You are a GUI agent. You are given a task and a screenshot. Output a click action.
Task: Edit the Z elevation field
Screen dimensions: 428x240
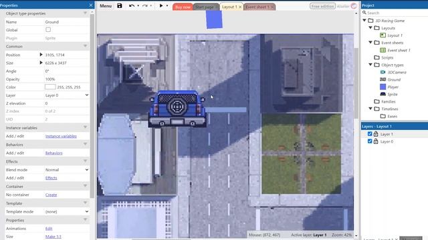point(67,103)
